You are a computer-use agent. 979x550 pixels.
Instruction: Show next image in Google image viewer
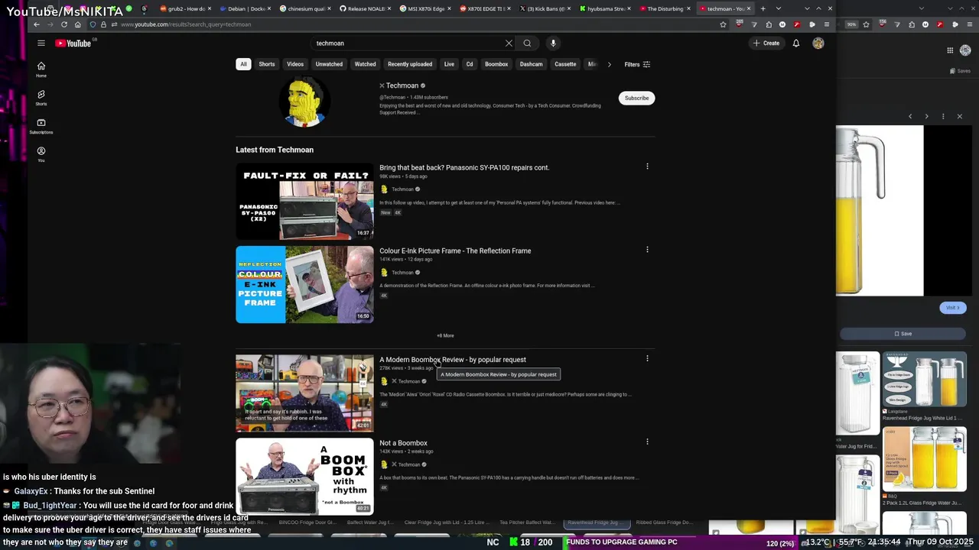point(926,116)
